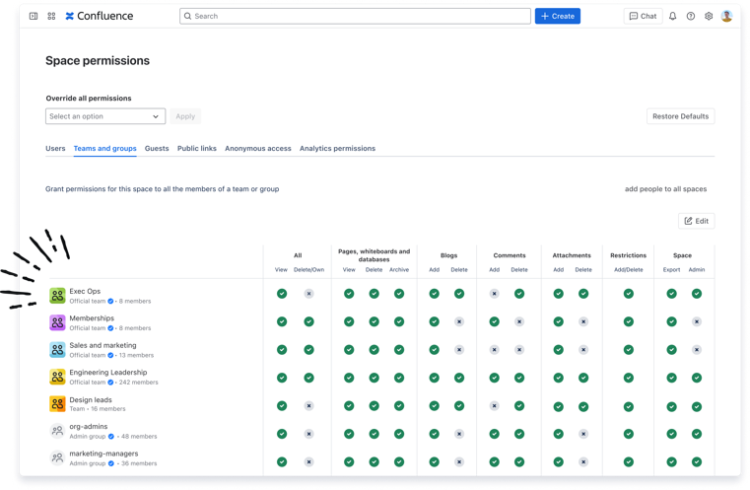
Task: Toggle the sidebar panel icon
Action: coord(34,17)
